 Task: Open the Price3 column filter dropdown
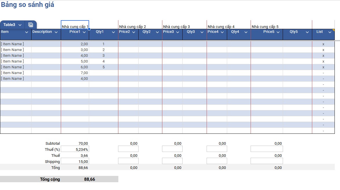click(178, 32)
